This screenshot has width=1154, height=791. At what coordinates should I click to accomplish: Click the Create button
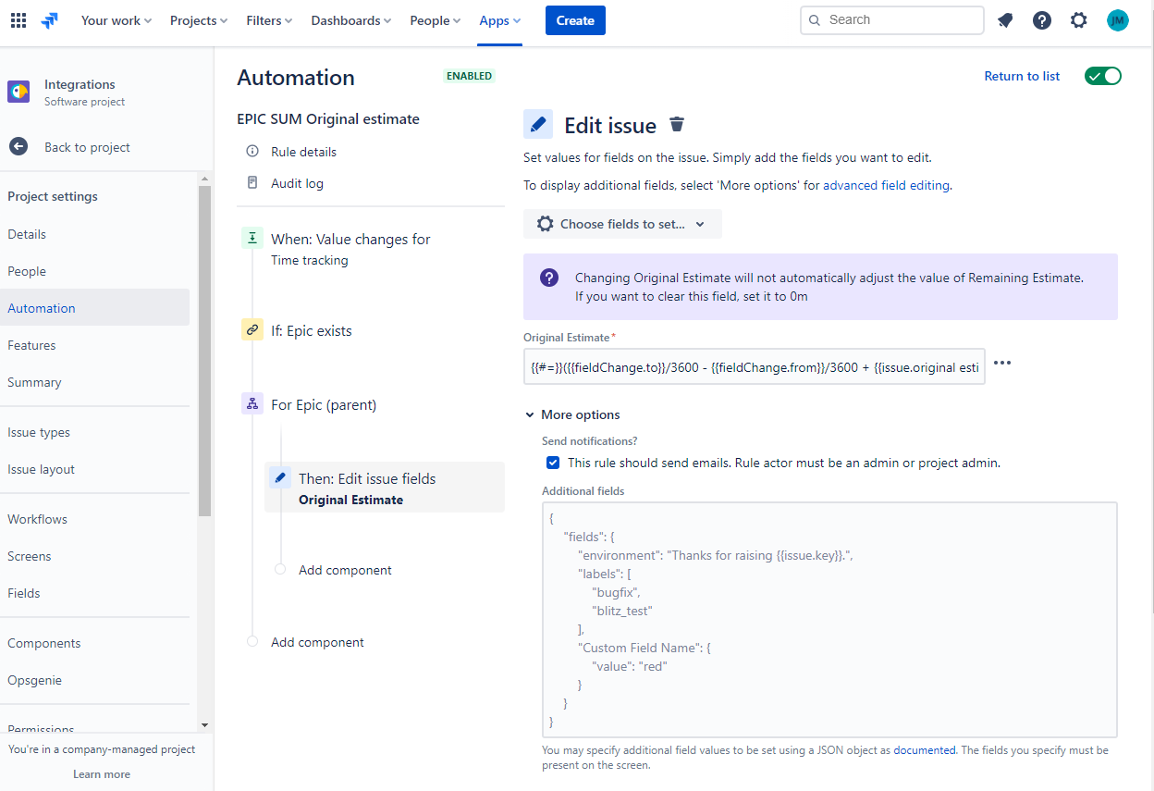coord(575,20)
